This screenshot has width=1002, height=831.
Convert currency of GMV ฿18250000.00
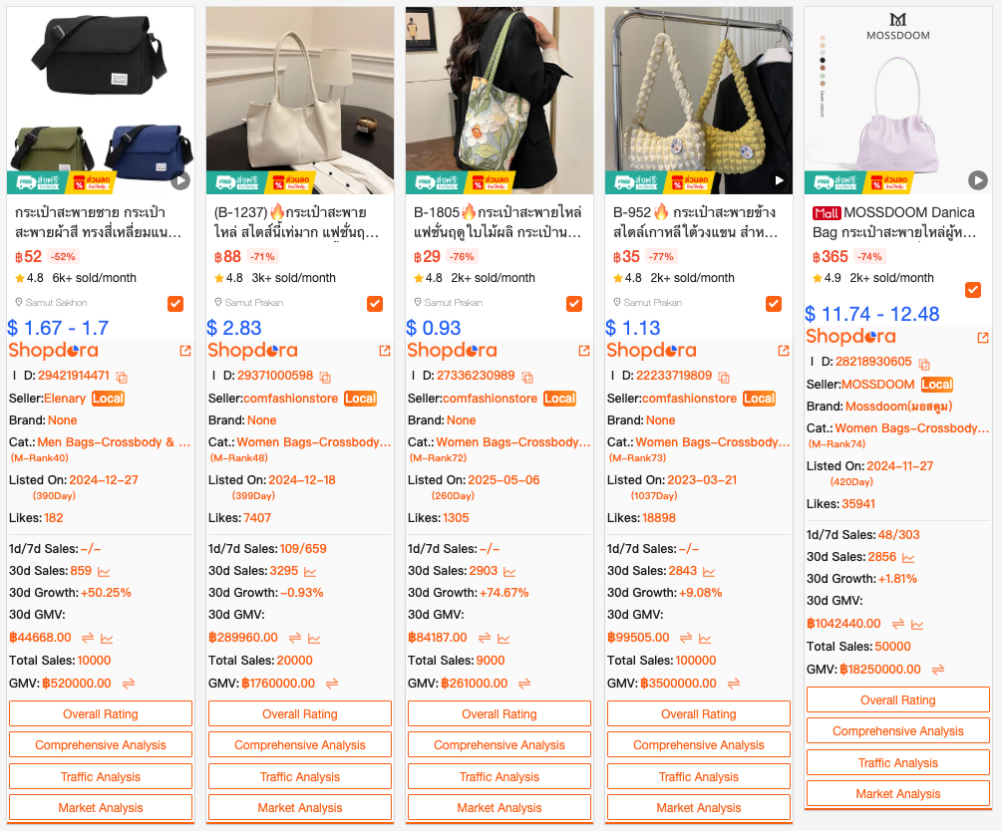pos(938,670)
